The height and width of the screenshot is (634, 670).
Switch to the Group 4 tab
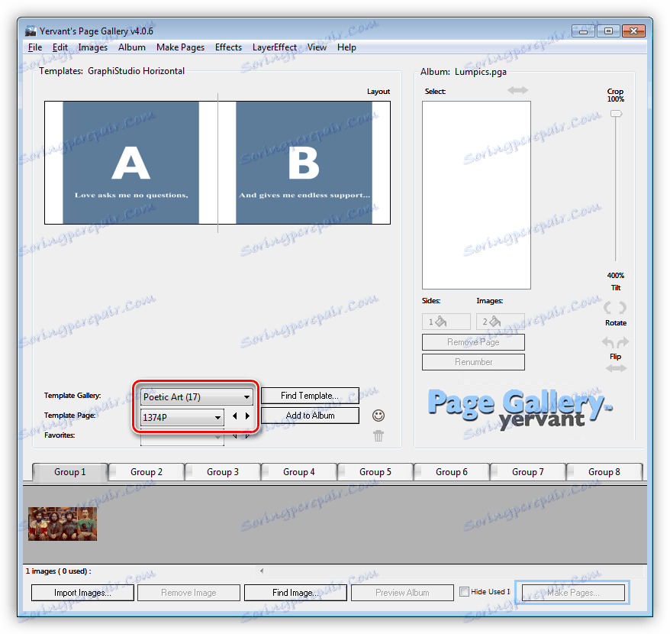point(298,472)
